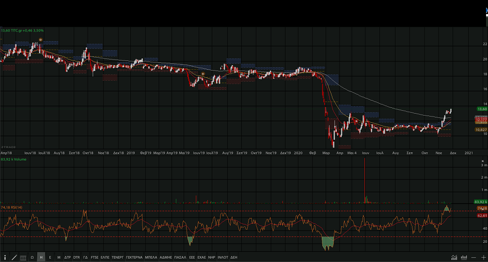Open the info icon in bottom toolbar
488x262 pixels.
tap(5, 258)
